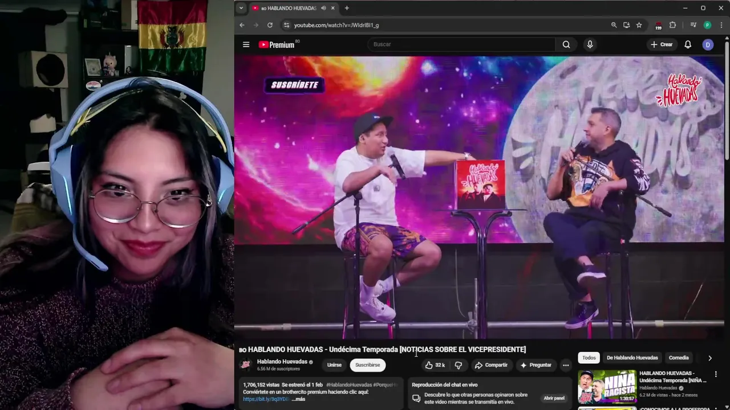Select the Comedia filter chip
730x410 pixels.
(679, 358)
